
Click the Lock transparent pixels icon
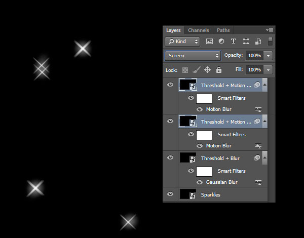point(185,70)
